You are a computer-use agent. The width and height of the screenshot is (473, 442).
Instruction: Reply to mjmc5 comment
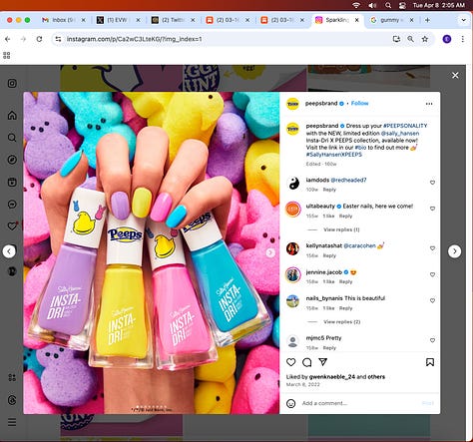(x=329, y=348)
